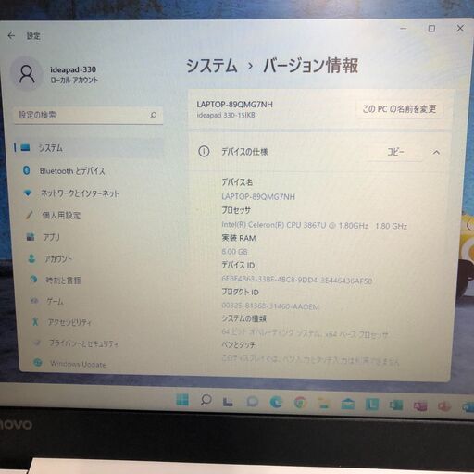Click the magnifier icon in settings search
Screen dimensions: 474x474
pyautogui.click(x=154, y=115)
